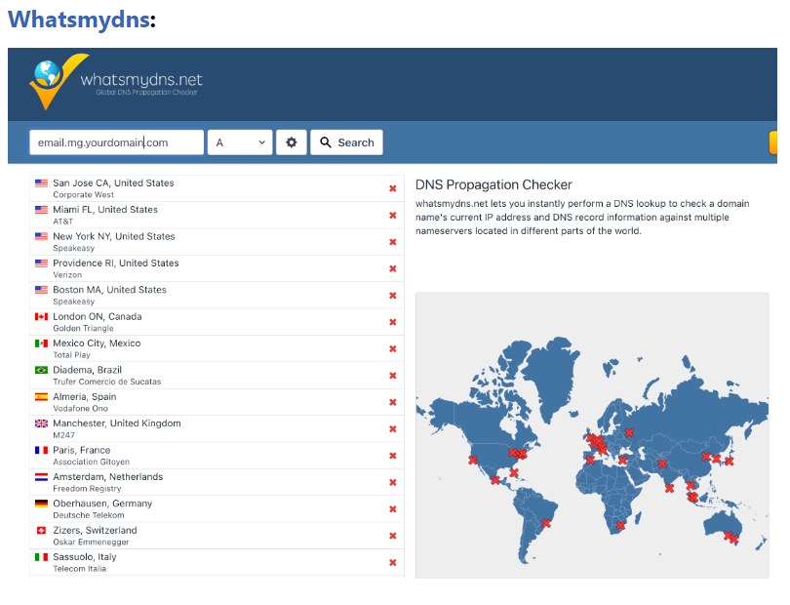
Task: Click the Brazil flag beside Diadema
Action: point(41,371)
